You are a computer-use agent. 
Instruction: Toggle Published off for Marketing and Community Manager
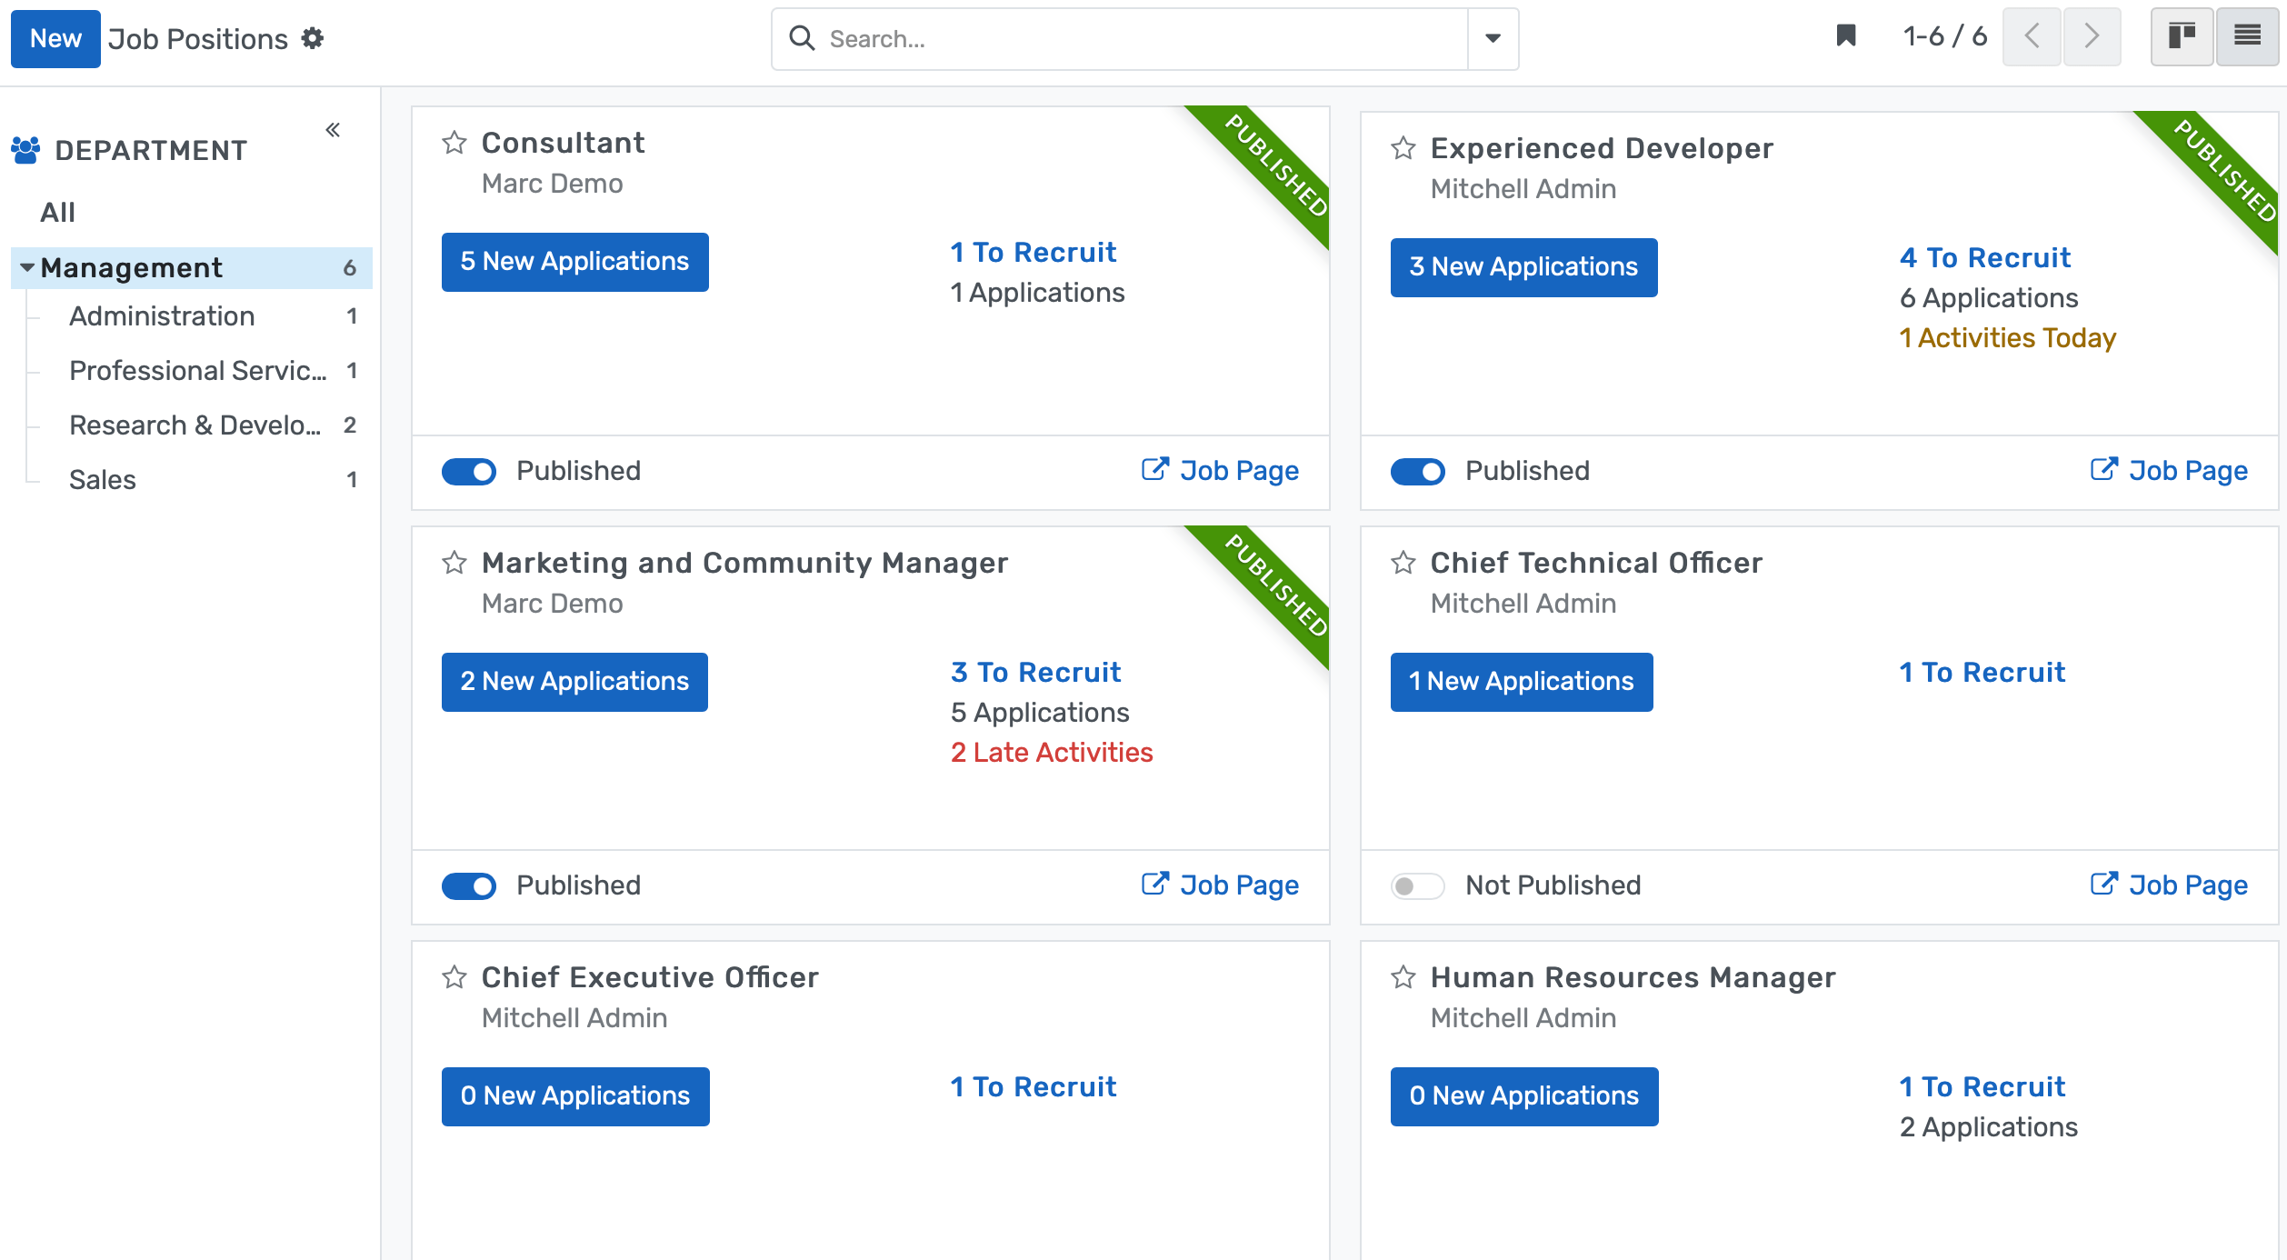tap(468, 885)
